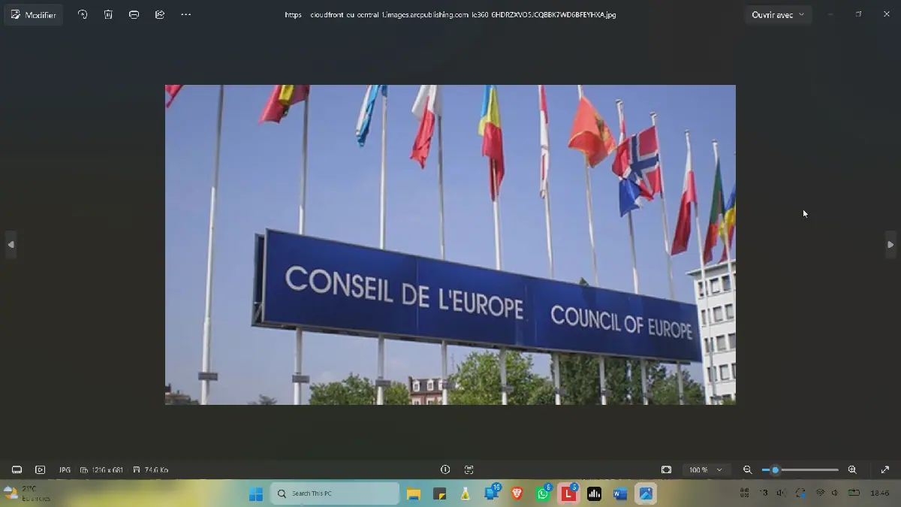Click the Modifier edit button
901x507 pixels.
(x=34, y=15)
